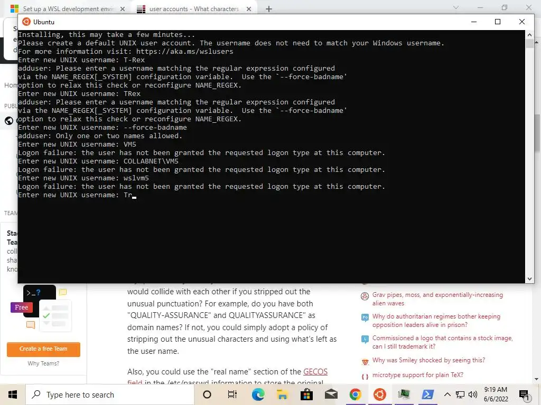The width and height of the screenshot is (541, 405).
Task: Open the Mail app from taskbar
Action: (x=331, y=394)
